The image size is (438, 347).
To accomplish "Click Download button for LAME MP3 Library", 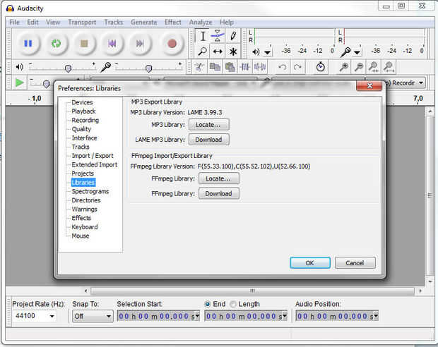I will tap(209, 140).
